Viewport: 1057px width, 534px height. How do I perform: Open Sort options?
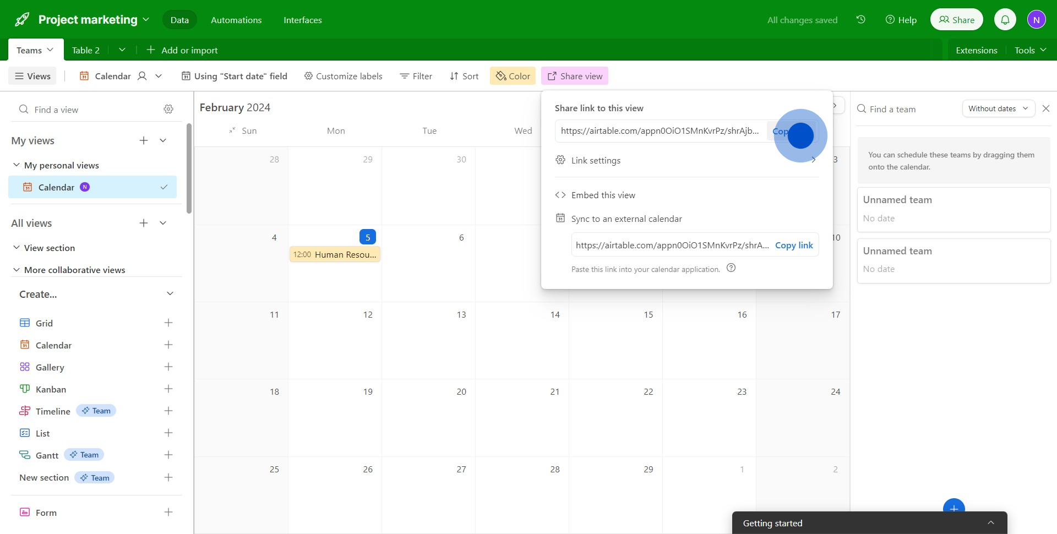click(464, 76)
